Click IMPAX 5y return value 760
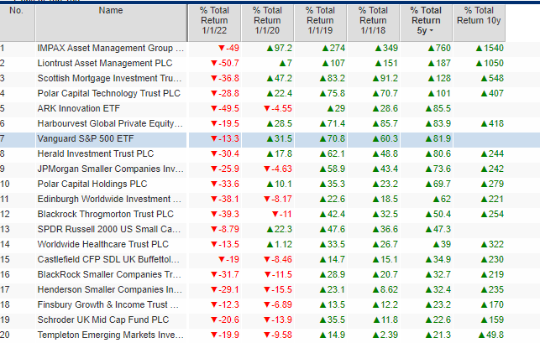The width and height of the screenshot is (540, 343). point(439,48)
